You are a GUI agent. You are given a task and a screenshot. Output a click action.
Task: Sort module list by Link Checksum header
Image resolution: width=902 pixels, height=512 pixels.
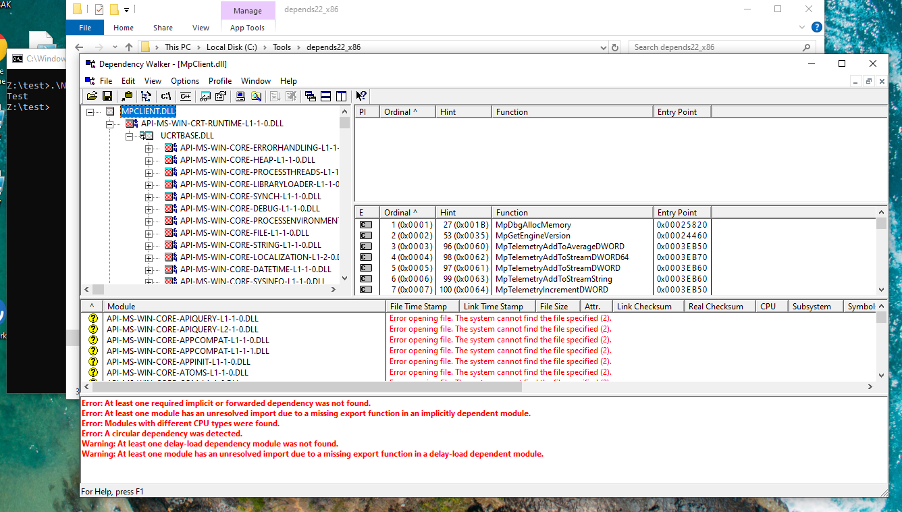point(647,306)
